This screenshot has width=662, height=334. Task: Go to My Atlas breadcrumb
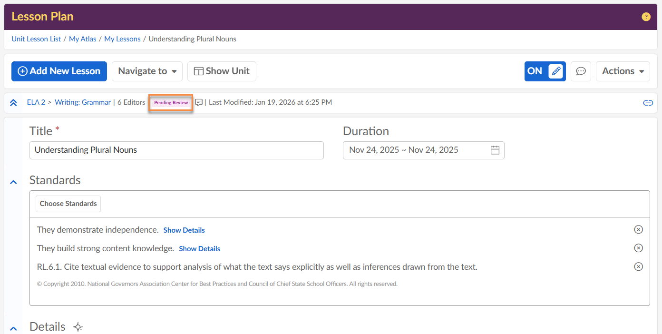tap(82, 39)
